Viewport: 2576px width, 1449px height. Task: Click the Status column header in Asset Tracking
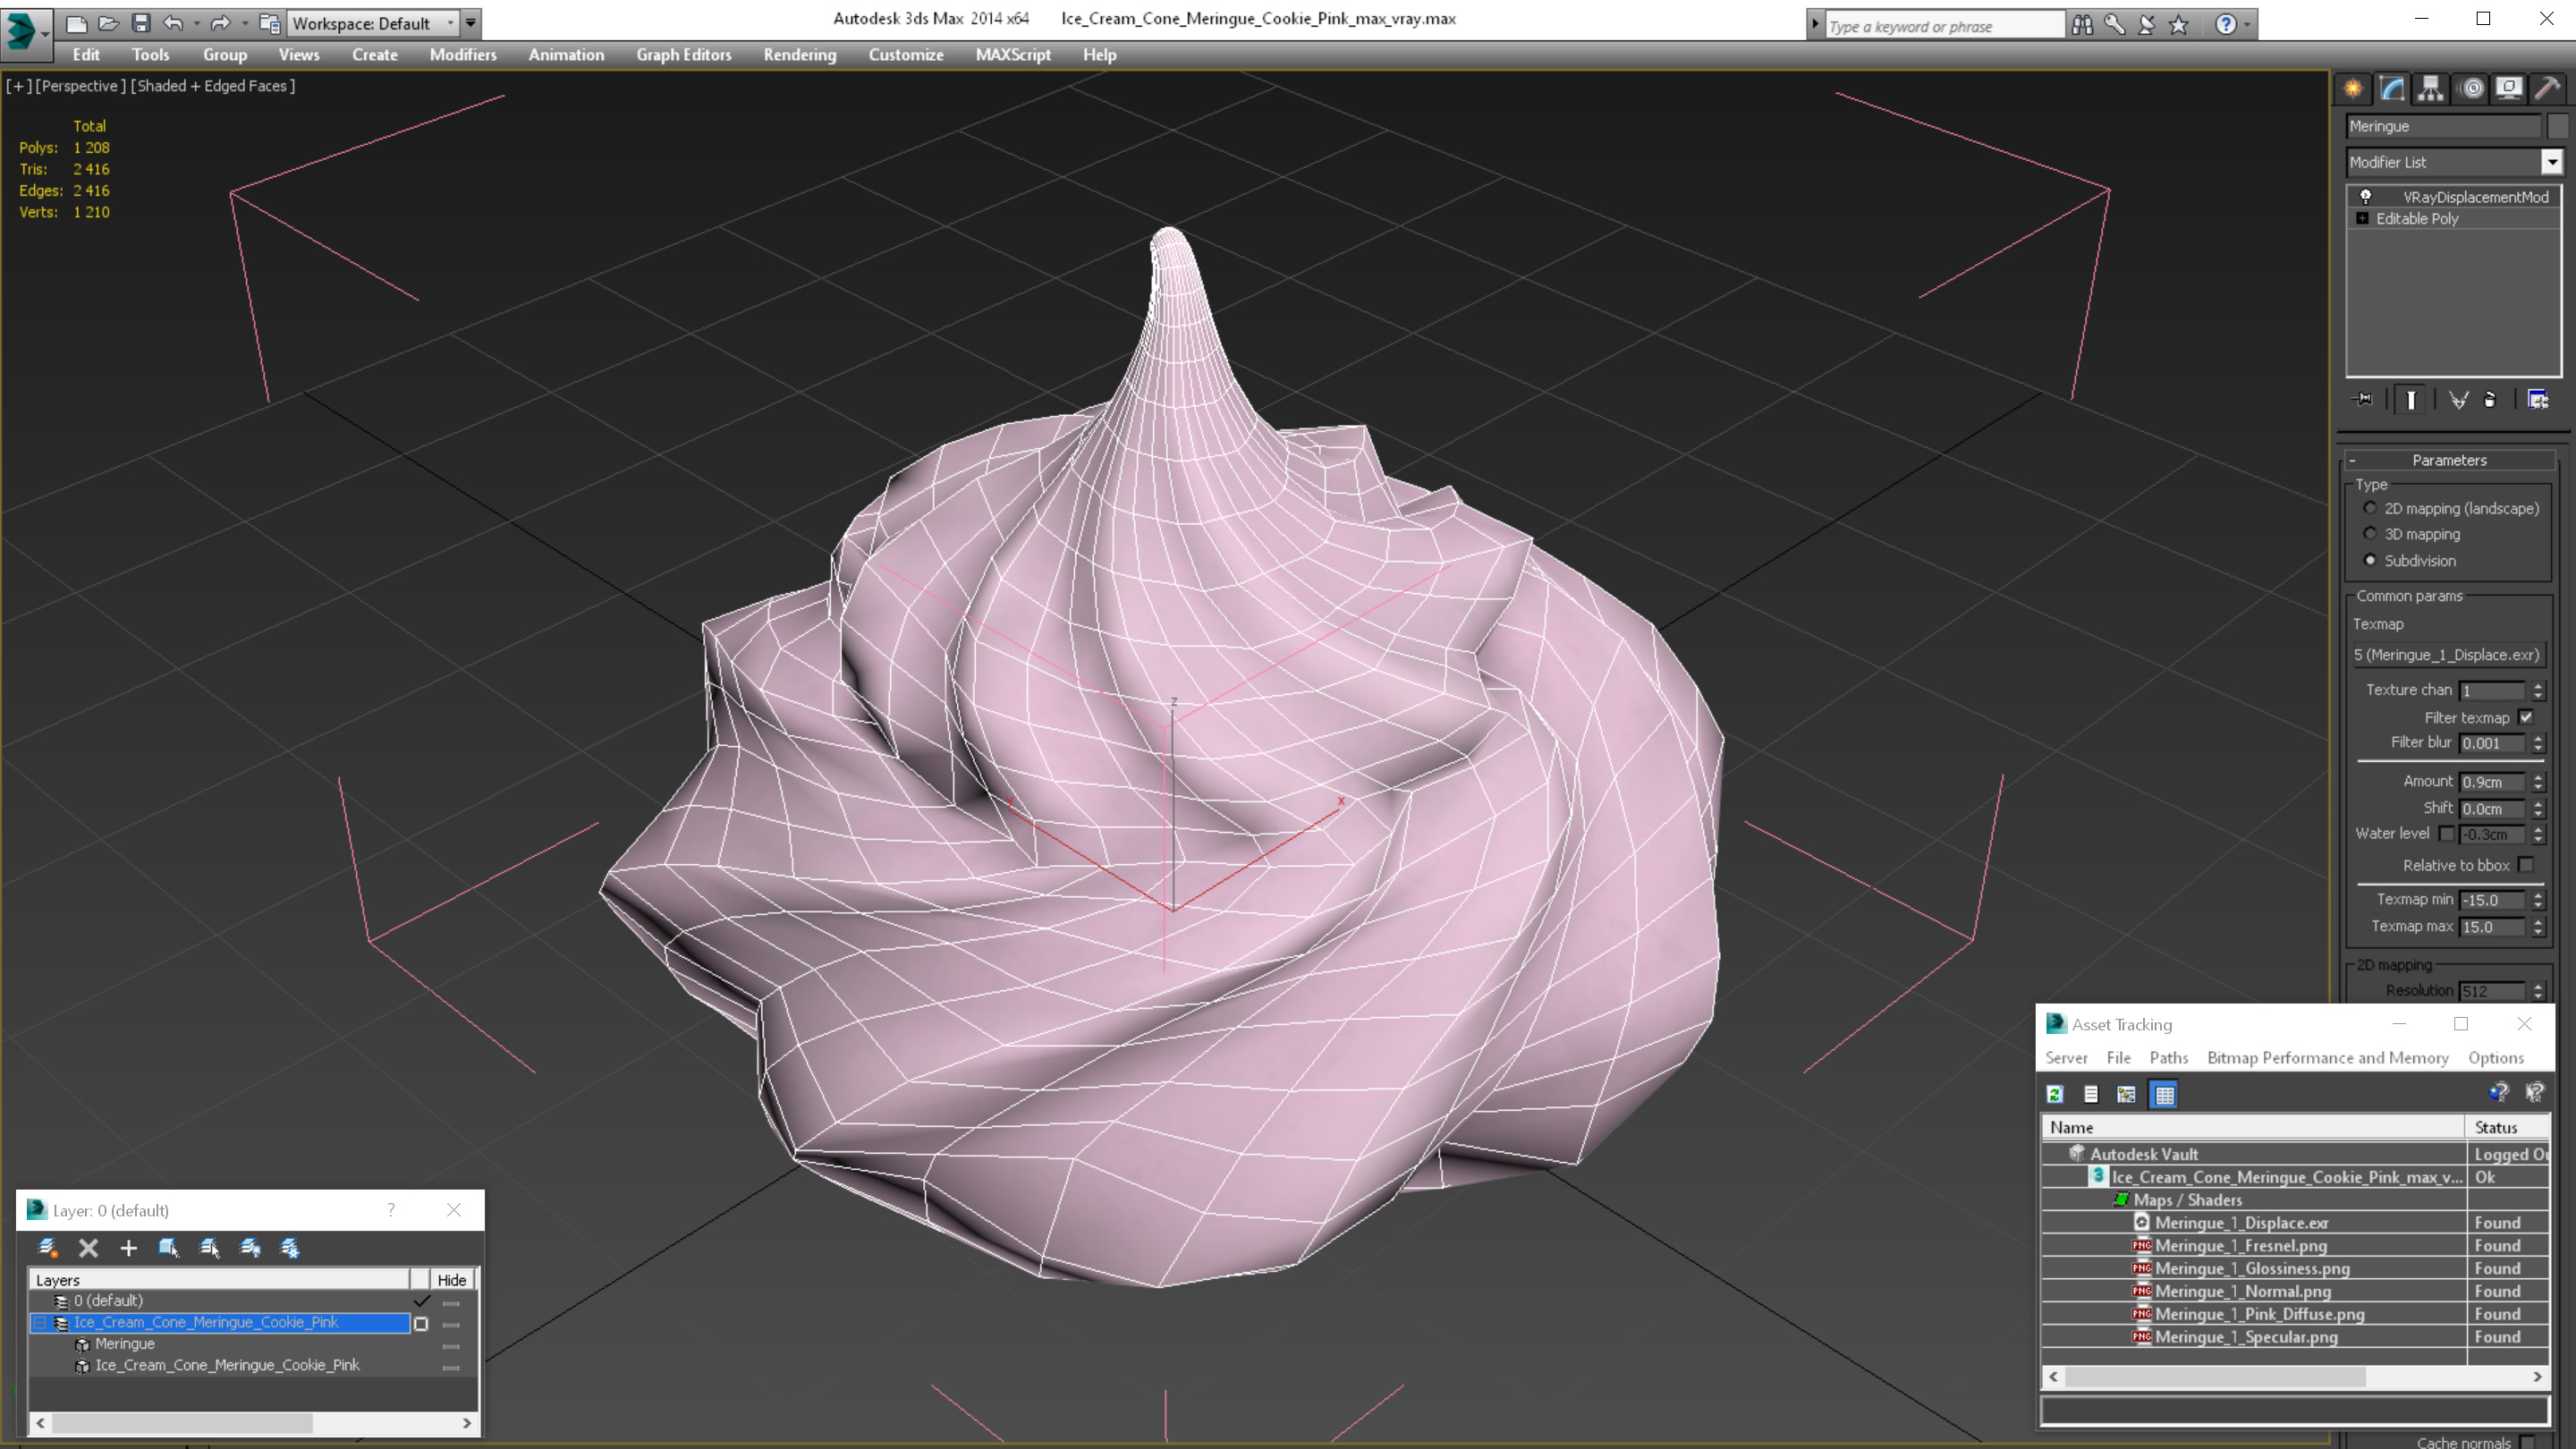(x=2507, y=1127)
